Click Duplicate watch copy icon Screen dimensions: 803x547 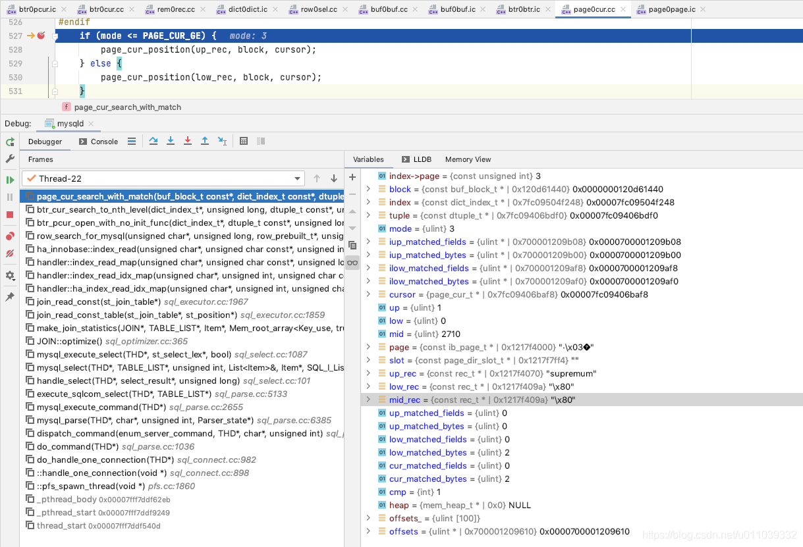[352, 246]
